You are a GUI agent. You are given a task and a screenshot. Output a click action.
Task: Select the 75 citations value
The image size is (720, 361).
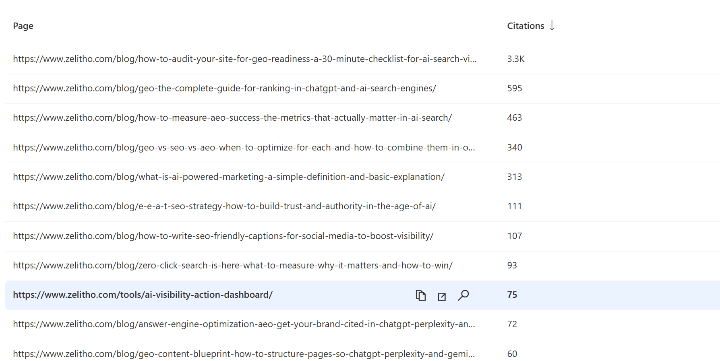click(x=512, y=295)
